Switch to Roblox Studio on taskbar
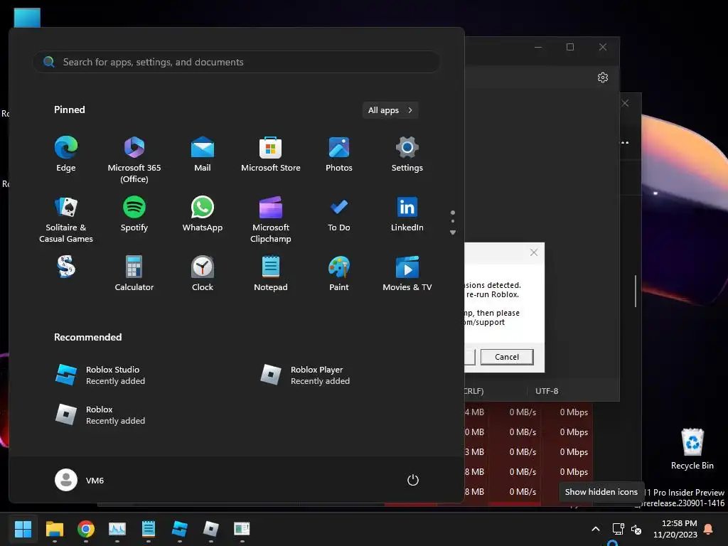This screenshot has height=546, width=728. [x=180, y=529]
